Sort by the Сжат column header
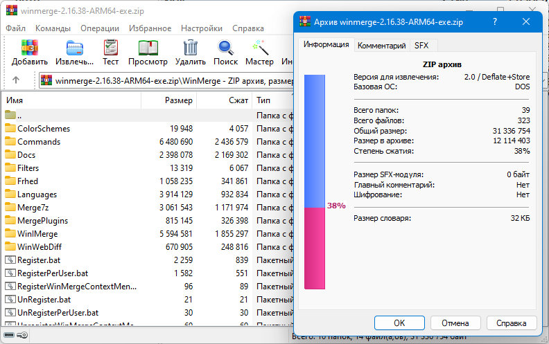 pyautogui.click(x=225, y=100)
